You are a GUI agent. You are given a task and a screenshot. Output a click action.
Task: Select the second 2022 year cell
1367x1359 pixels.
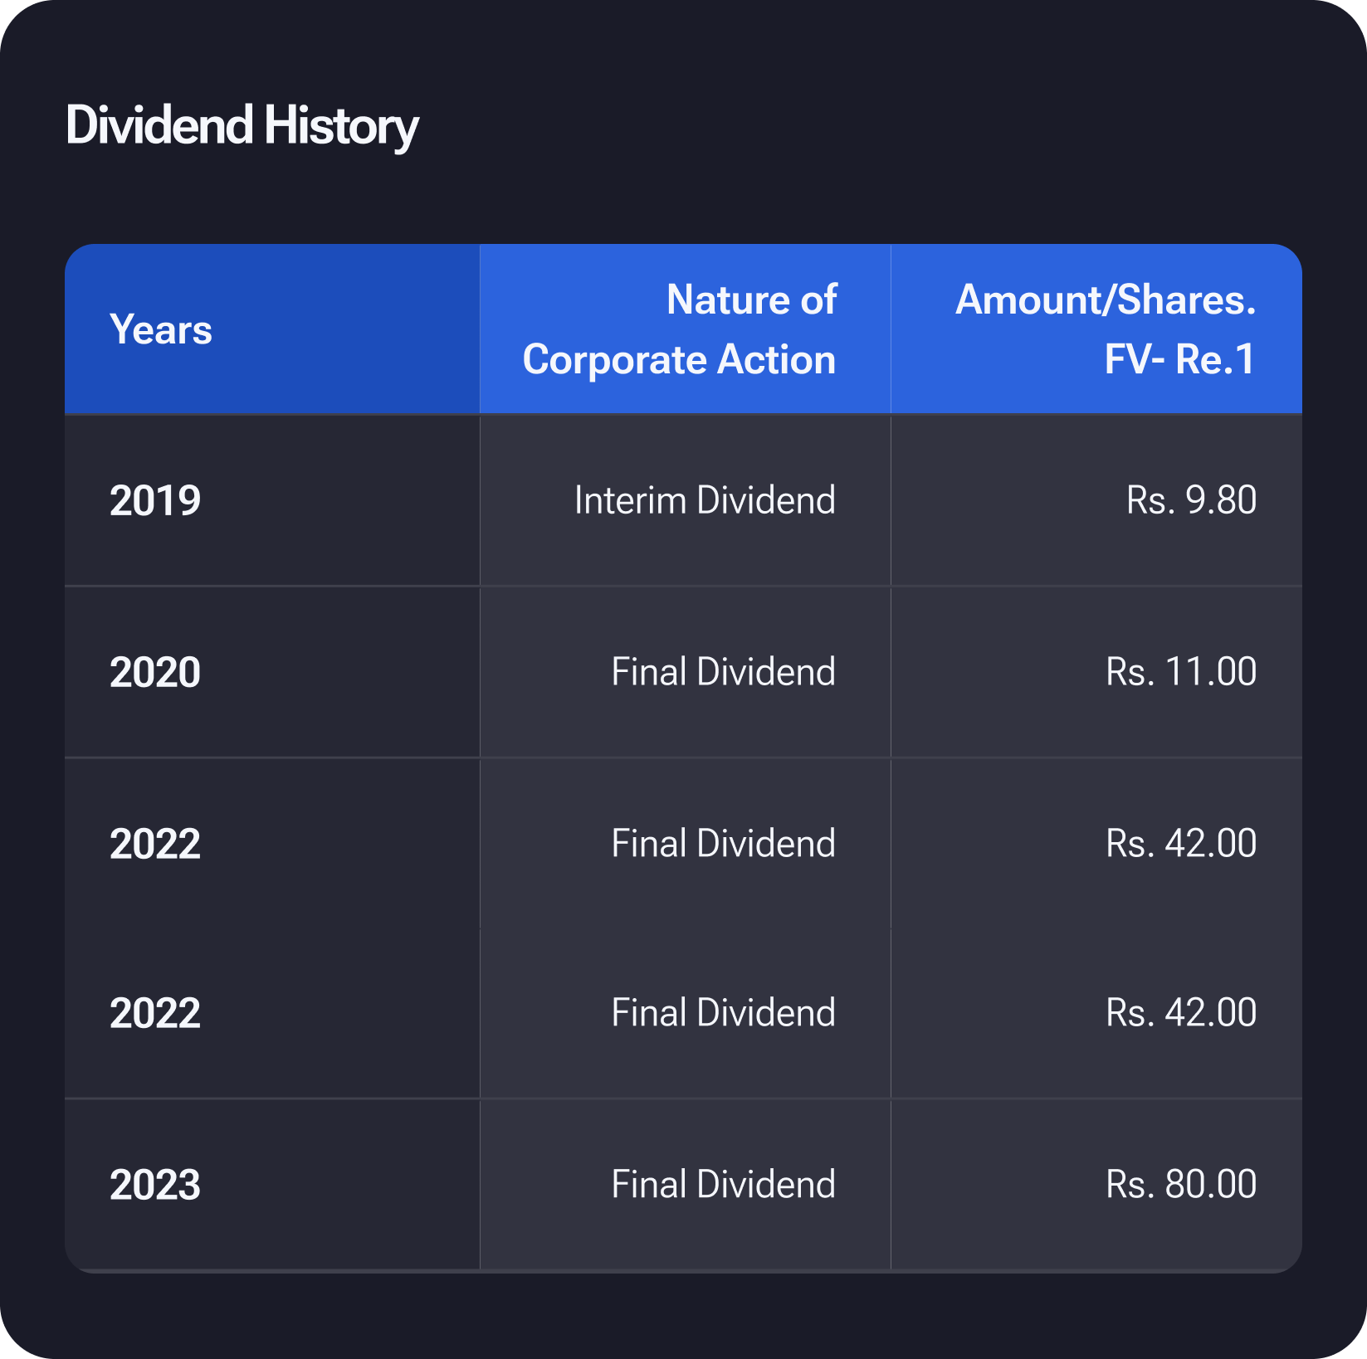coord(155,1014)
